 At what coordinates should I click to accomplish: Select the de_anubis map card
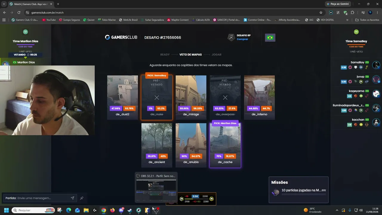pos(191,145)
